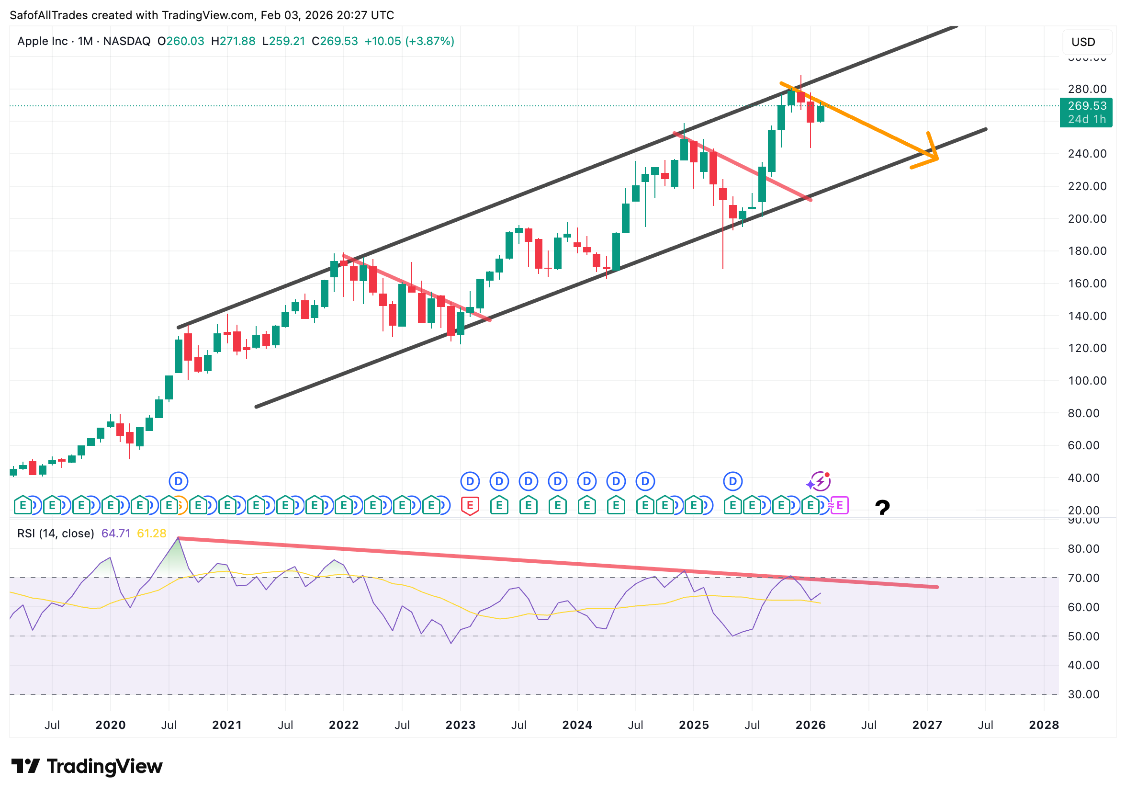
Task: Click the 1M interval in chart legend
Action: 85,41
